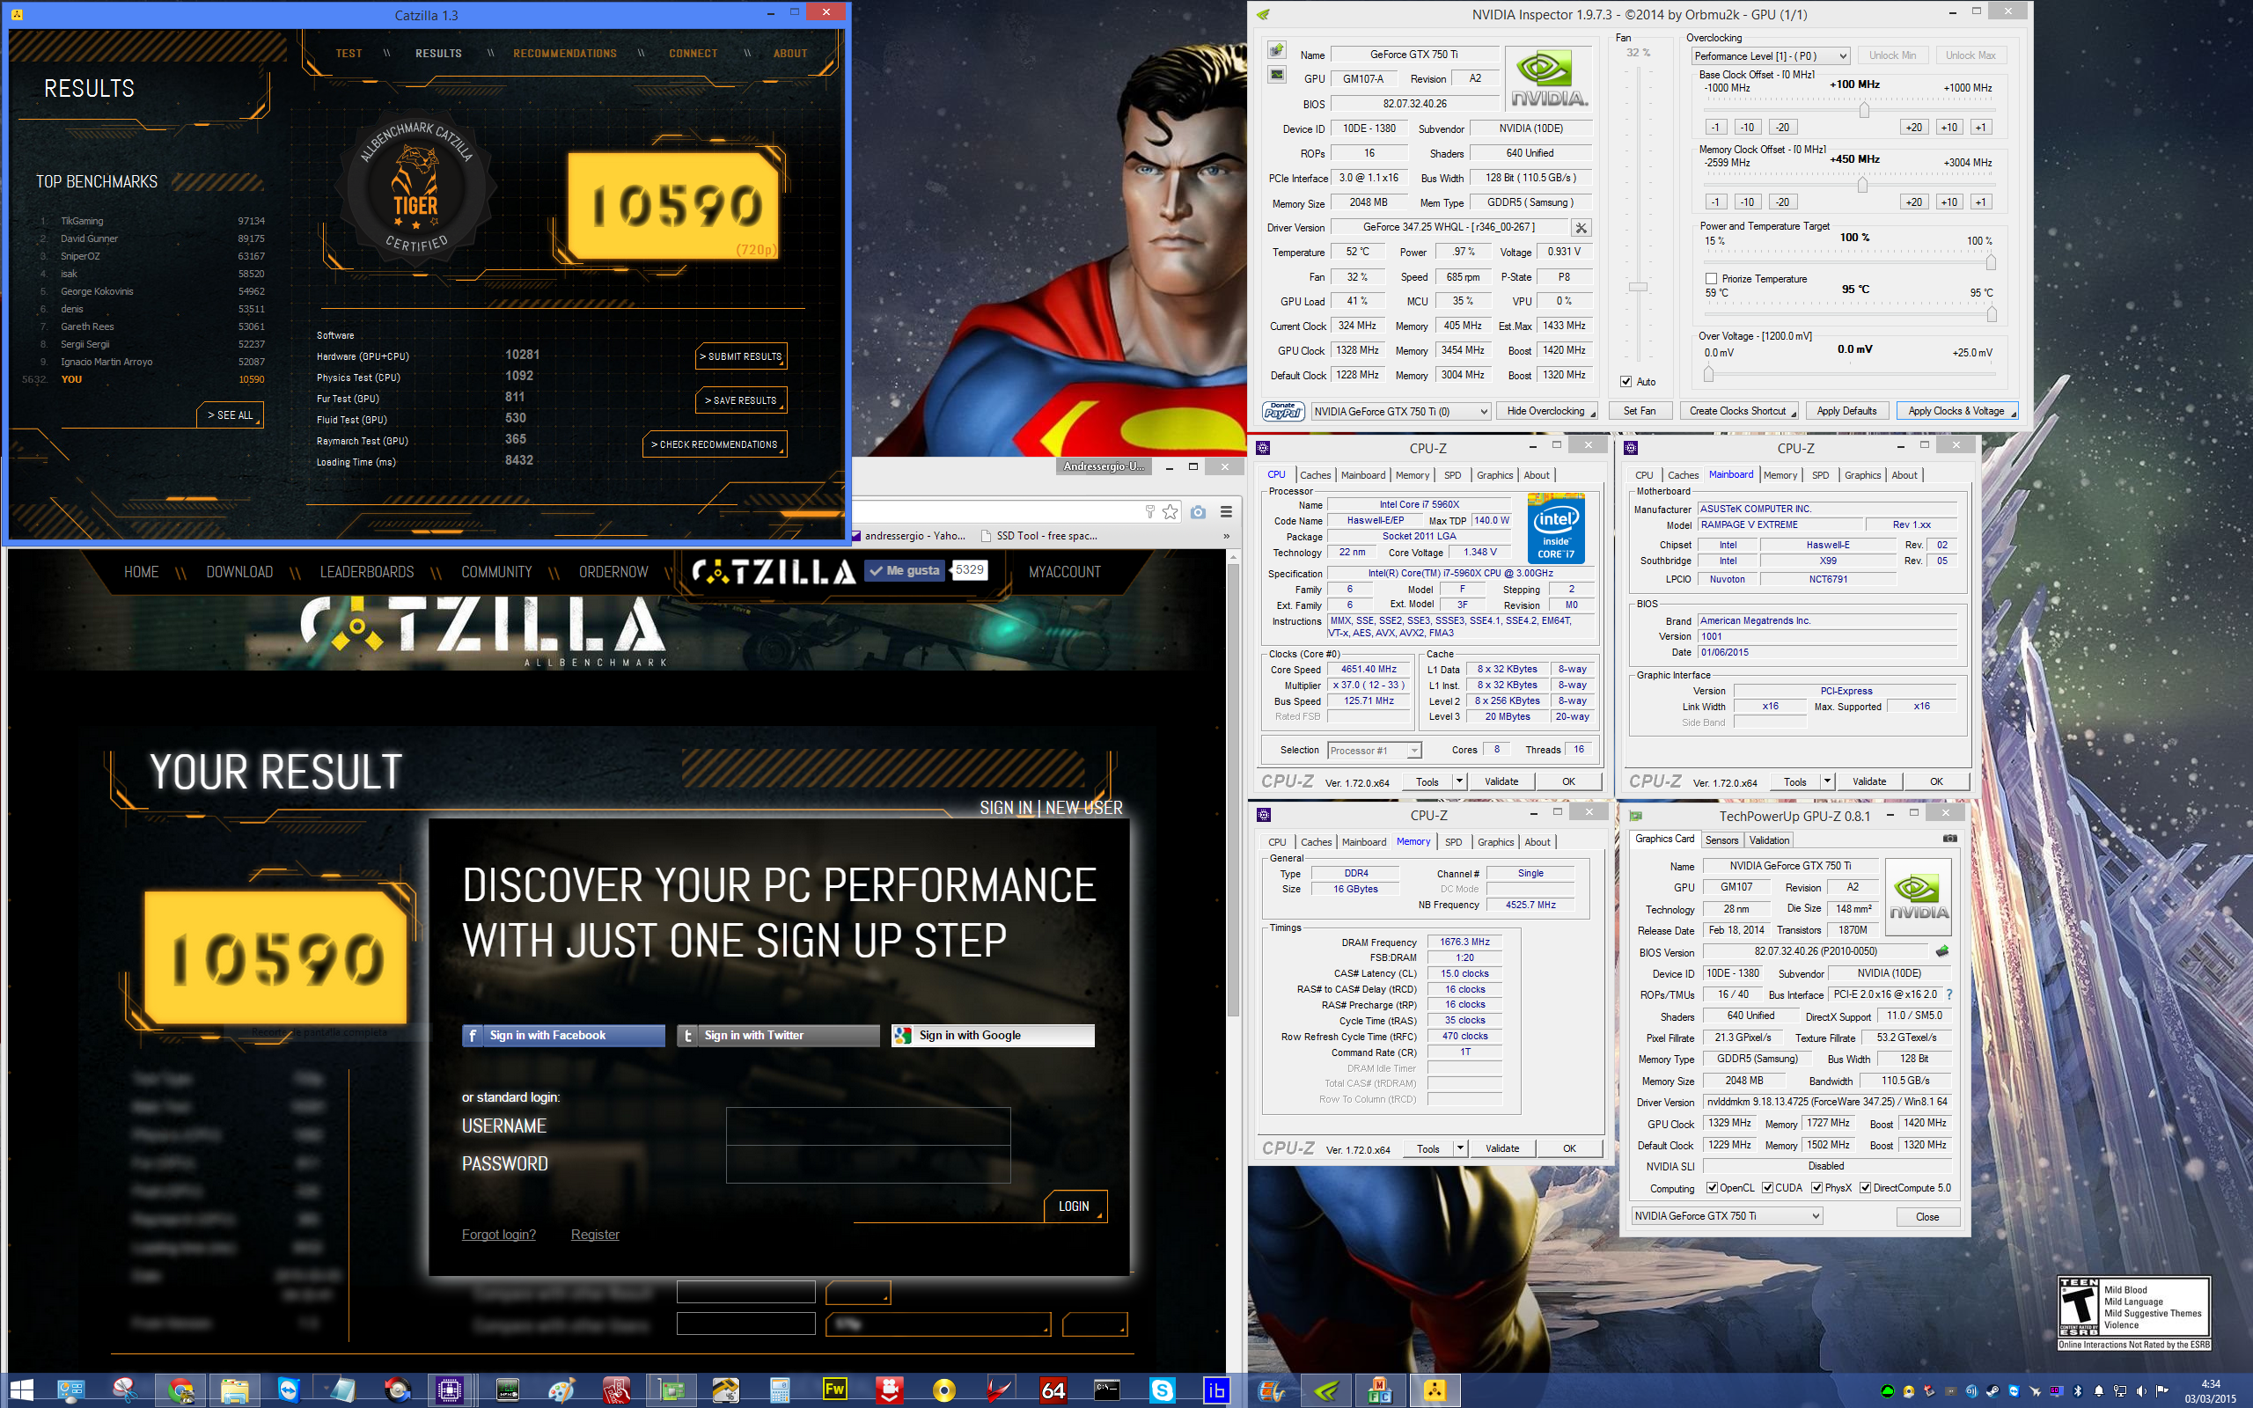
Task: Open Chrome from the taskbar
Action: (180, 1390)
